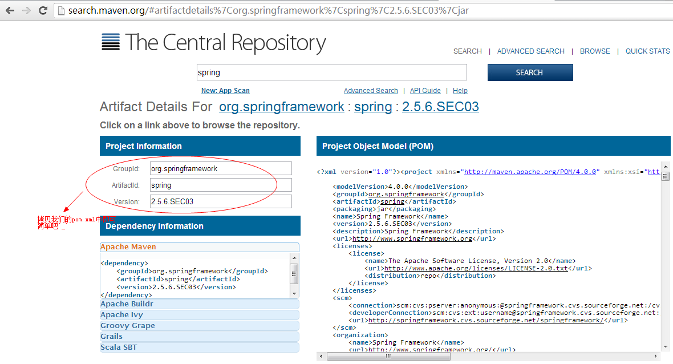Click the POM panel vertical scroll up arrow
673x364 pixels.
click(x=665, y=167)
